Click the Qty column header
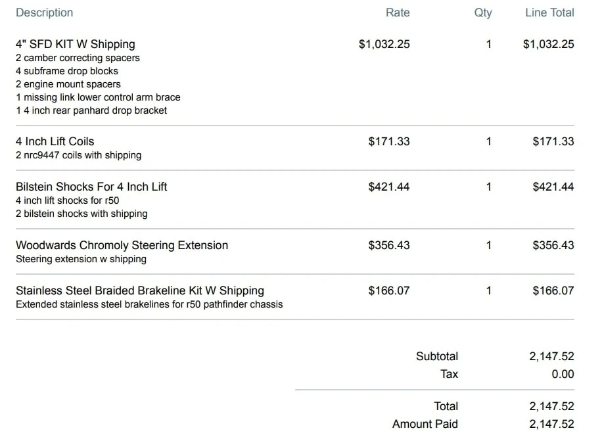The width and height of the screenshot is (602, 443). pos(482,12)
